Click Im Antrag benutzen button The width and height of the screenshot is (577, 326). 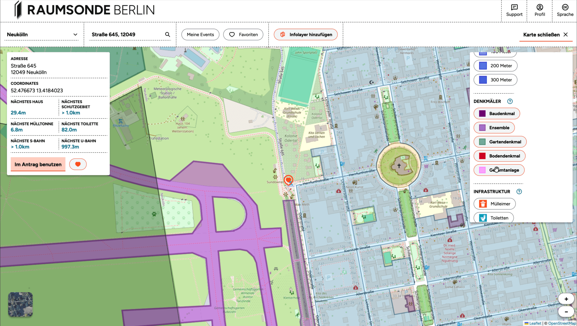(x=38, y=164)
